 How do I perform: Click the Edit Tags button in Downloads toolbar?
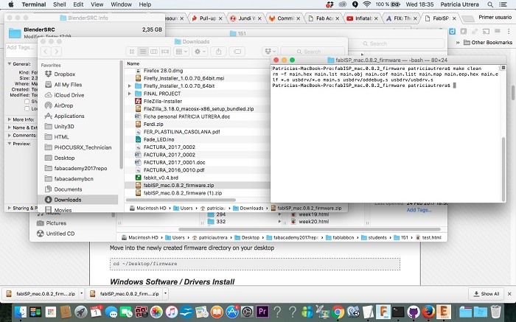tap(237, 52)
